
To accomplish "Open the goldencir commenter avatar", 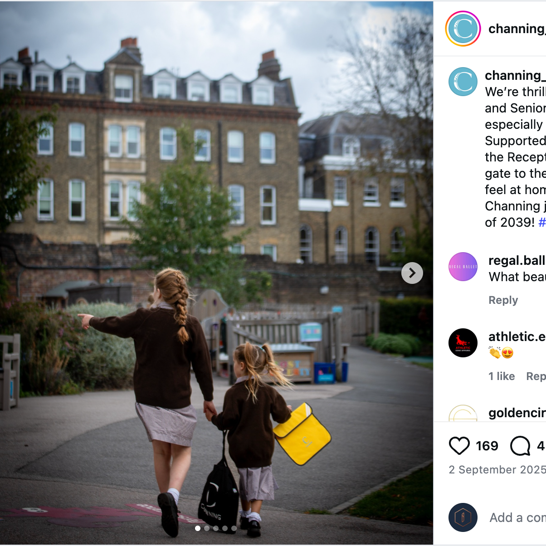I will (463, 413).
